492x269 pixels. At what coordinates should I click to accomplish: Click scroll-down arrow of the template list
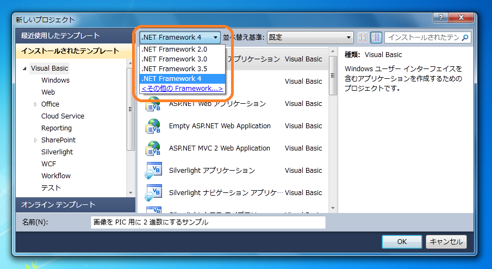click(x=333, y=208)
